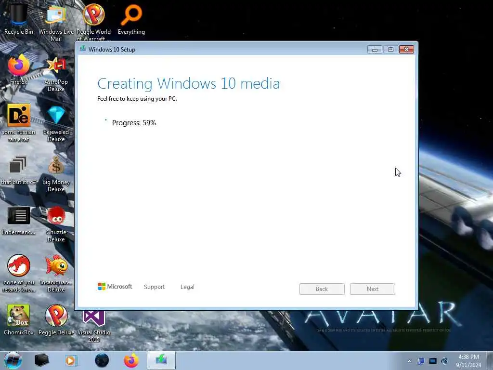Open the Peggle Deluxe desktop icon
The height and width of the screenshot is (370, 493).
click(x=56, y=319)
